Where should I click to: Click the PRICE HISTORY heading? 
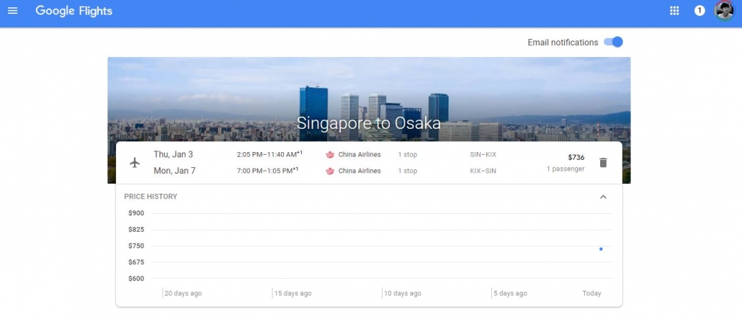click(x=151, y=197)
